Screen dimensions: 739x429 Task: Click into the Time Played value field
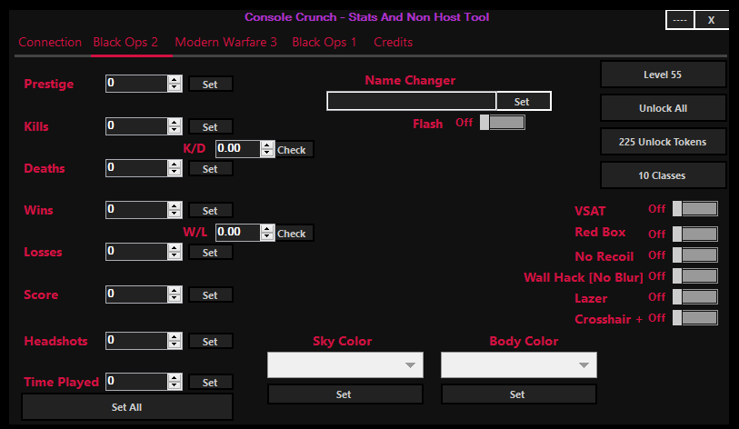pyautogui.click(x=136, y=382)
